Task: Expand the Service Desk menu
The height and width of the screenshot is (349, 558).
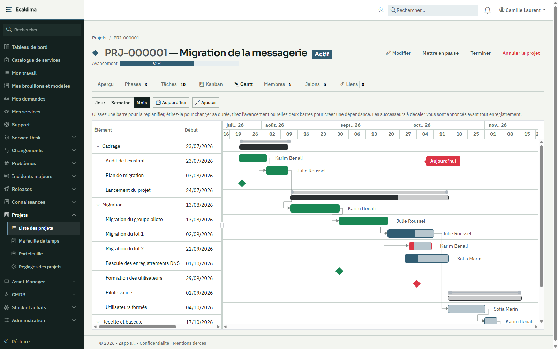Action: click(42, 138)
